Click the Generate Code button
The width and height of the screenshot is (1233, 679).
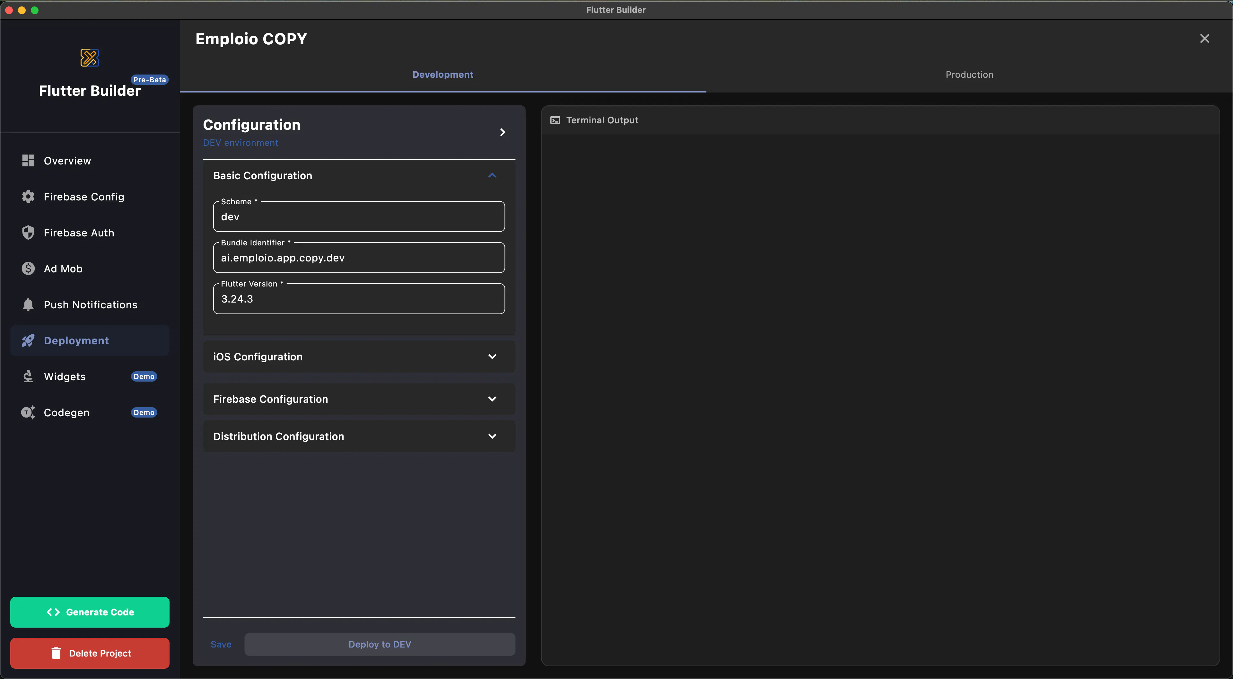(90, 612)
